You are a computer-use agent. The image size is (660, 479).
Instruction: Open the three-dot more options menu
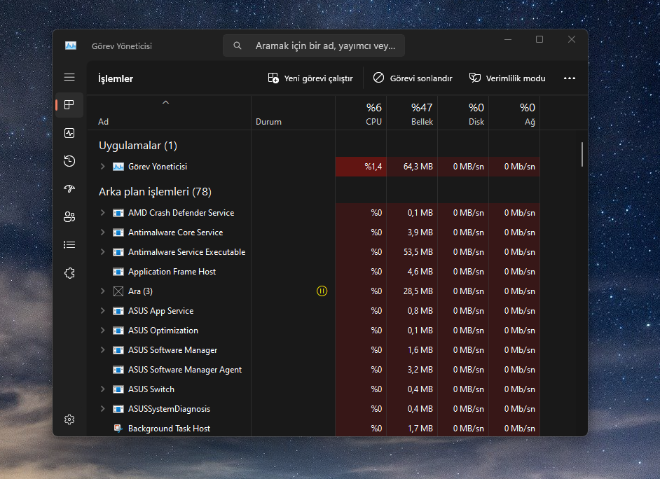click(570, 78)
